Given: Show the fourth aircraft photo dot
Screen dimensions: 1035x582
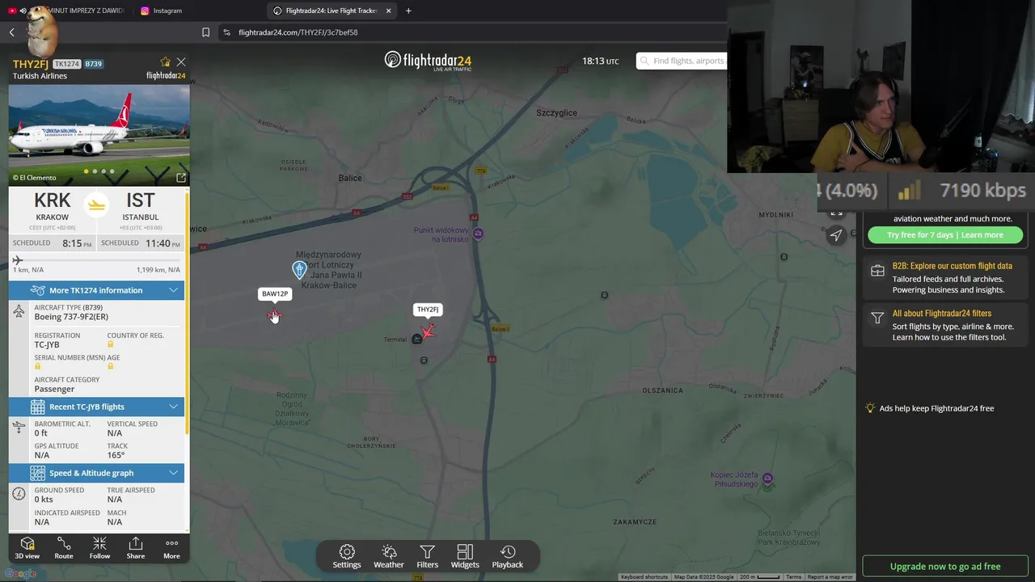Looking at the screenshot, I should click(112, 171).
